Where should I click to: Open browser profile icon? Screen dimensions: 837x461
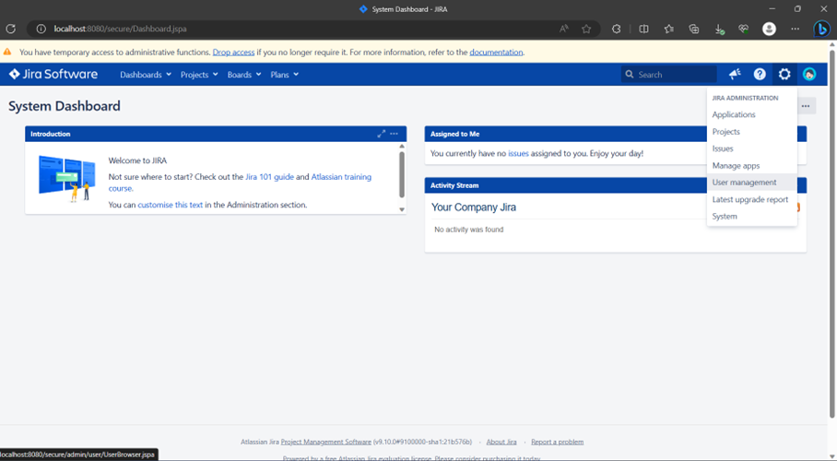point(769,29)
